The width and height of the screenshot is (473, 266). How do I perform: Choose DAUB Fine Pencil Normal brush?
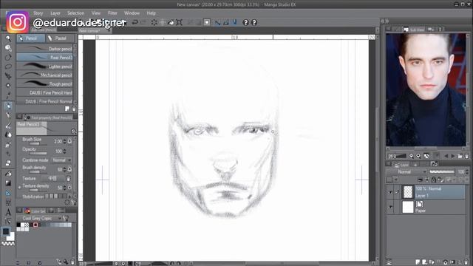click(x=44, y=101)
